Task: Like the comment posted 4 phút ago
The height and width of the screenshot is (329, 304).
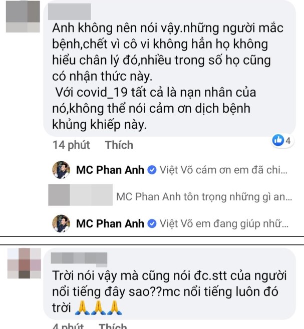Action: pos(113,326)
